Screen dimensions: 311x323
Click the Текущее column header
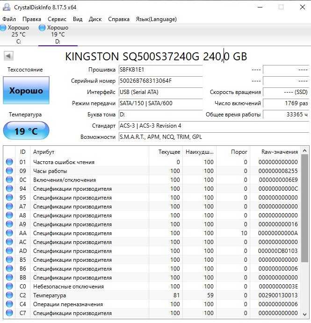coord(166,152)
